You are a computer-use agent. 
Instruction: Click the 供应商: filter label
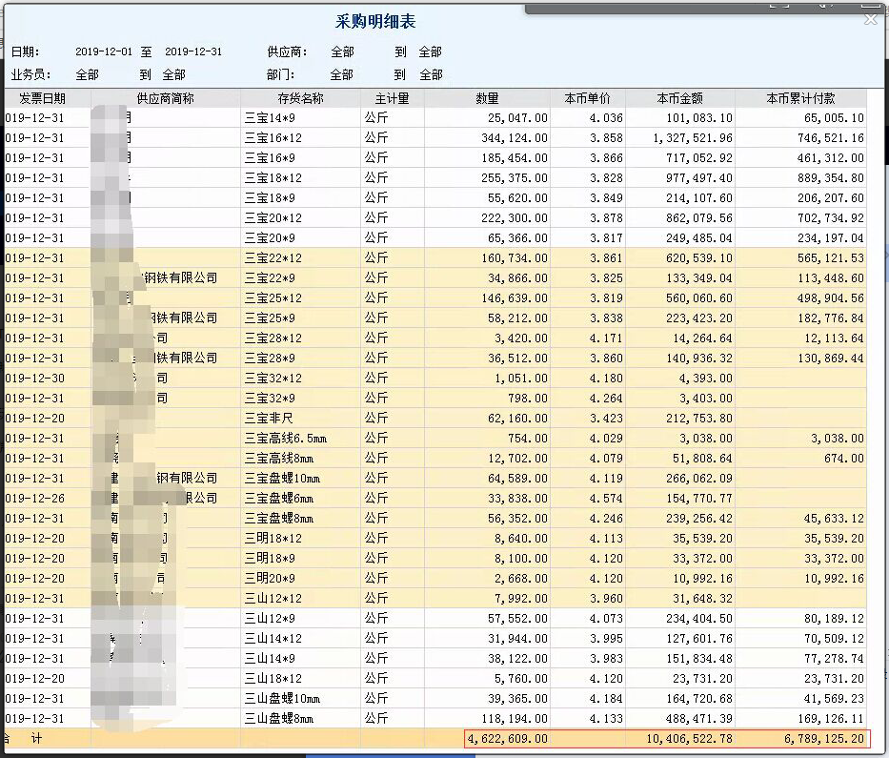287,52
